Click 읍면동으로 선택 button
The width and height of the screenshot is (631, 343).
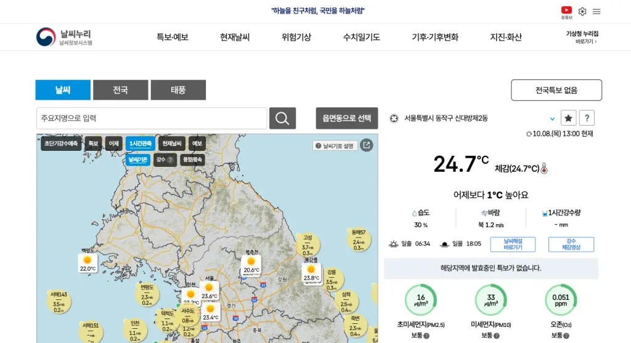click(347, 118)
